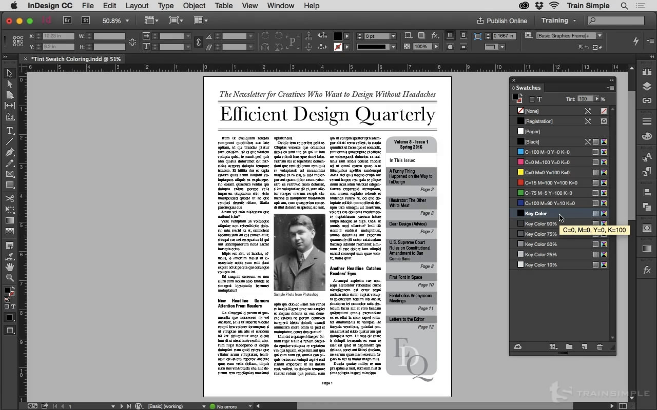Screen dimensions: 657x410
Task: Open the Gradient panel in dock
Action: coord(647,249)
